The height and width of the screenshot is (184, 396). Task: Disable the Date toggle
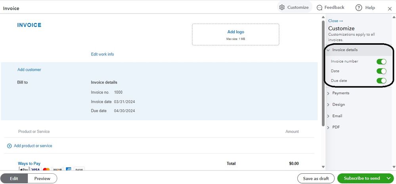381,71
